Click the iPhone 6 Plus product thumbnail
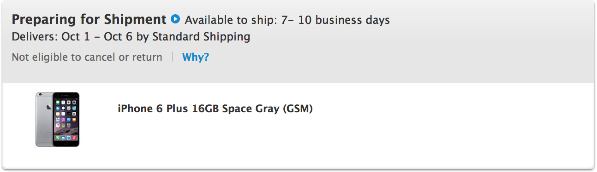The image size is (597, 172). (58, 120)
